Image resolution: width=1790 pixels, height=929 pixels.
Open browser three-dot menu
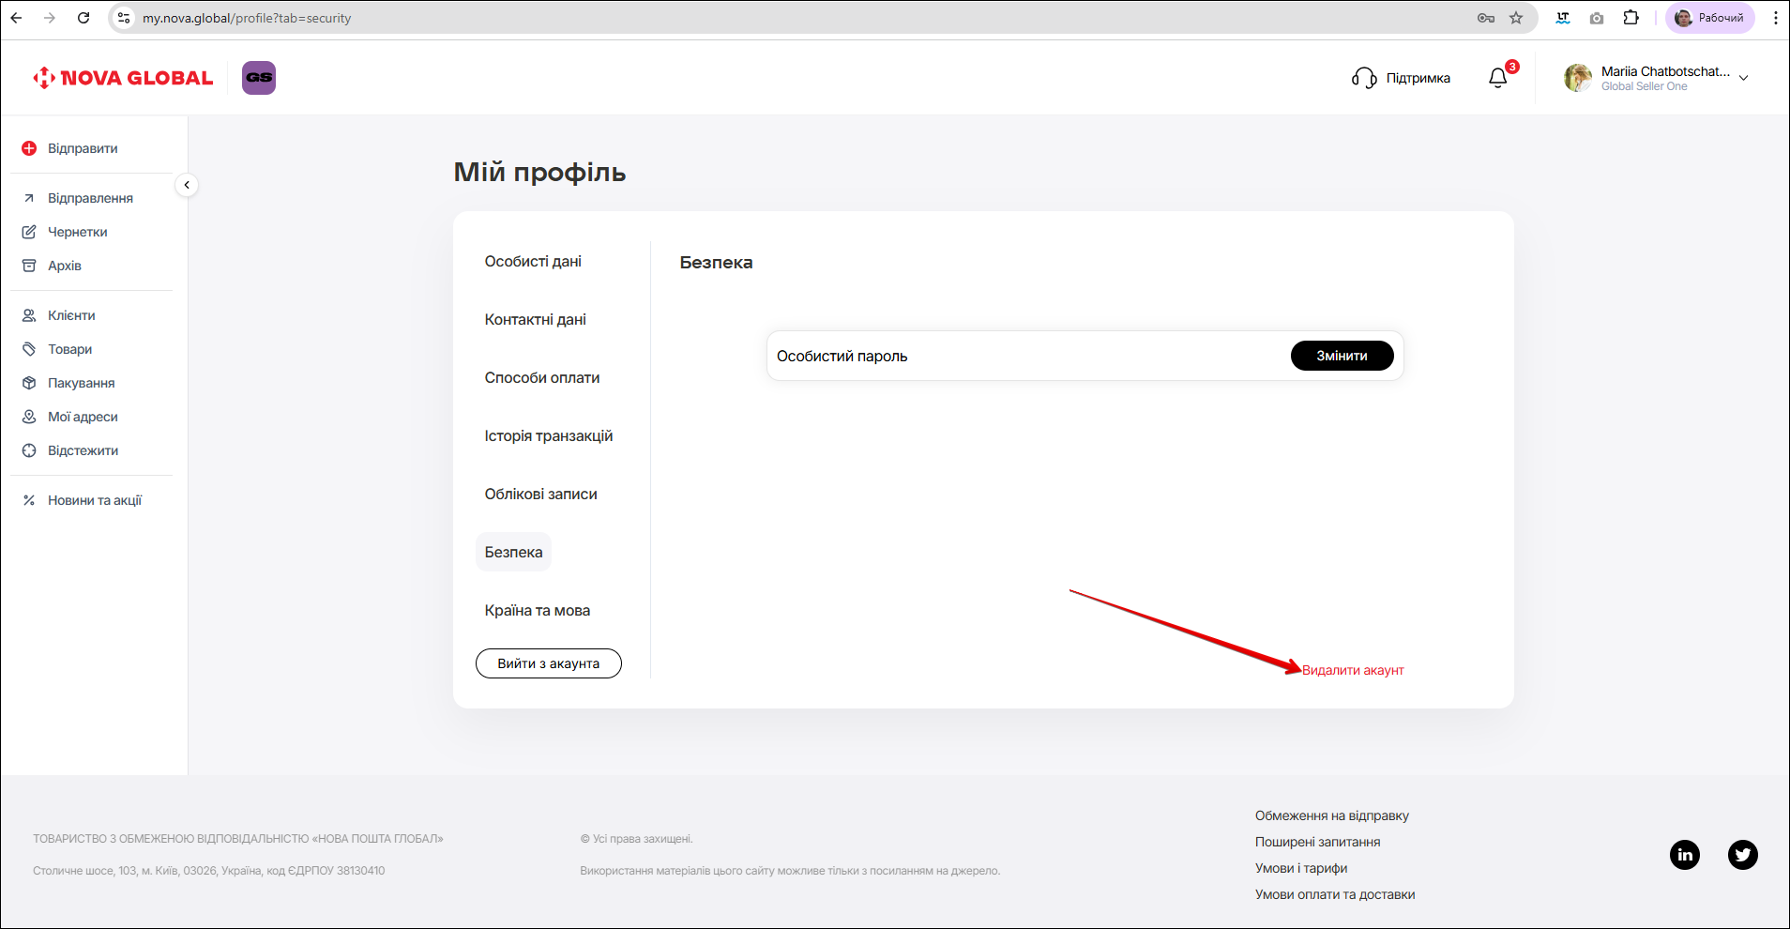[1776, 18]
